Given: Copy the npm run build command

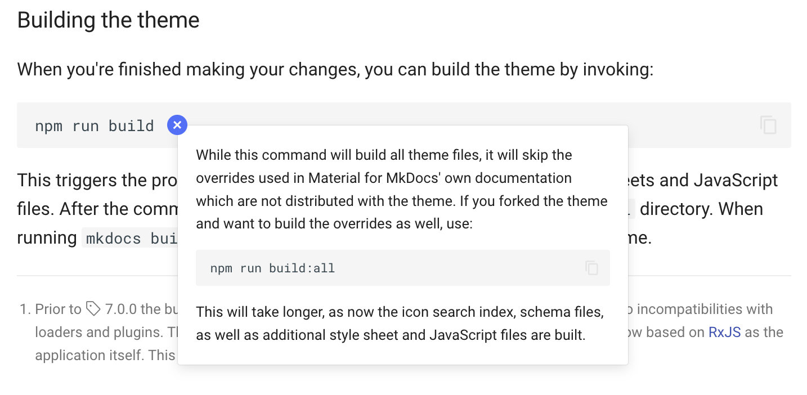Looking at the screenshot, I should [x=768, y=125].
